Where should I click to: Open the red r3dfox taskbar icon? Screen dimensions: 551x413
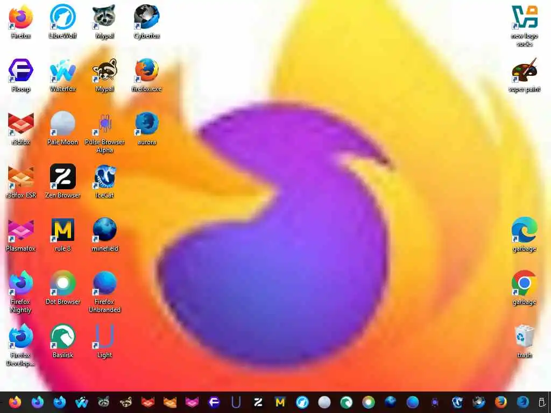[147, 402]
